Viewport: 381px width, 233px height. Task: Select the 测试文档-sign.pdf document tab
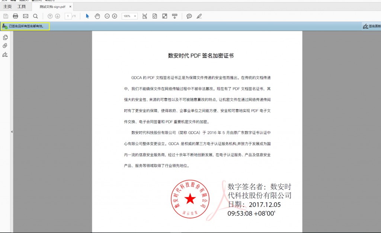[x=52, y=7]
